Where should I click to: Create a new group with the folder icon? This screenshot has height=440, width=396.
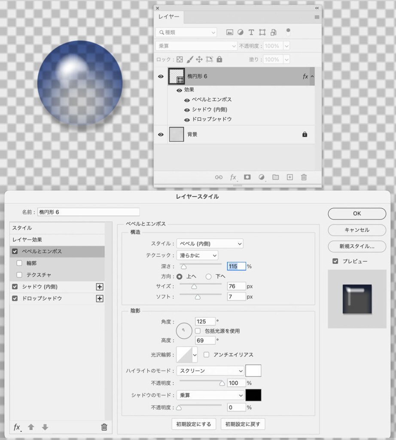pyautogui.click(x=275, y=177)
